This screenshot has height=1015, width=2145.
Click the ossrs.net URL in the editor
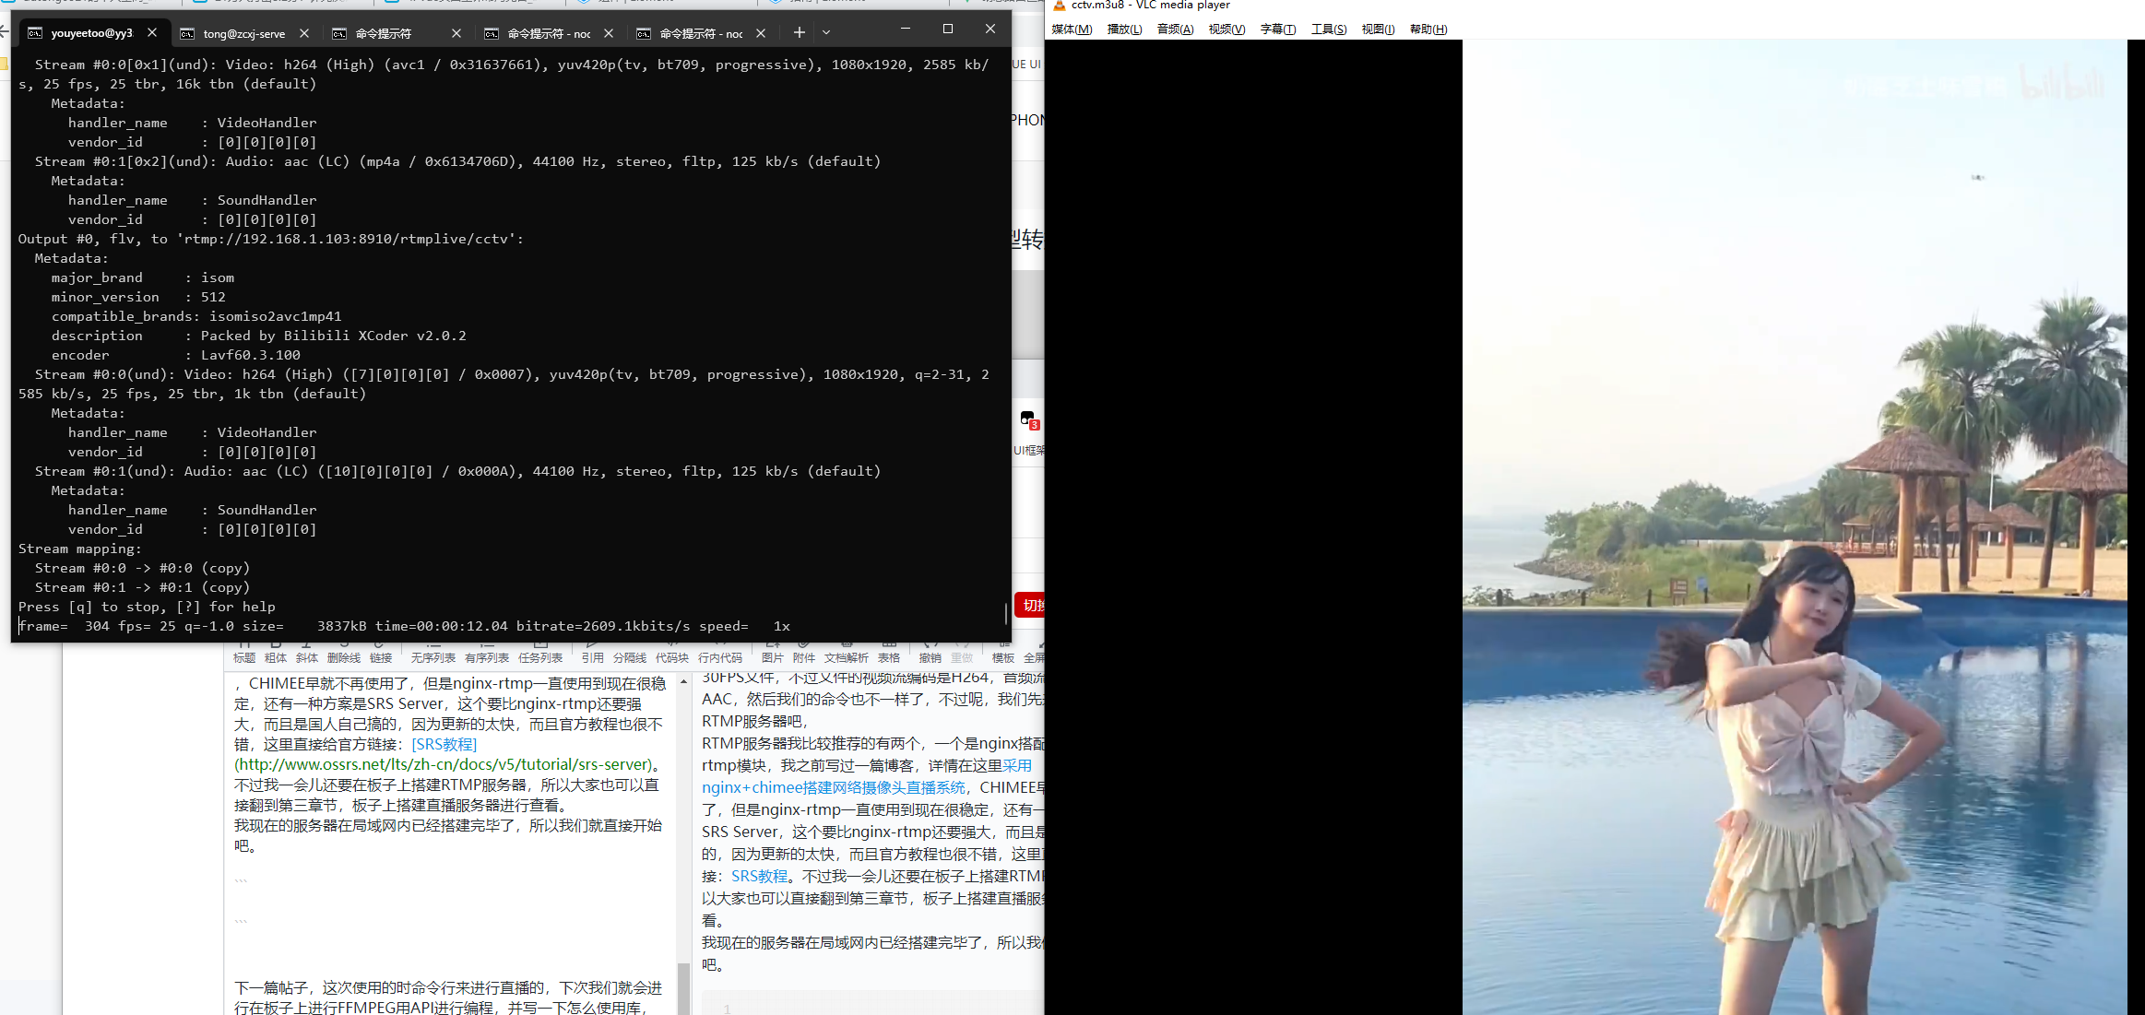(x=443, y=764)
